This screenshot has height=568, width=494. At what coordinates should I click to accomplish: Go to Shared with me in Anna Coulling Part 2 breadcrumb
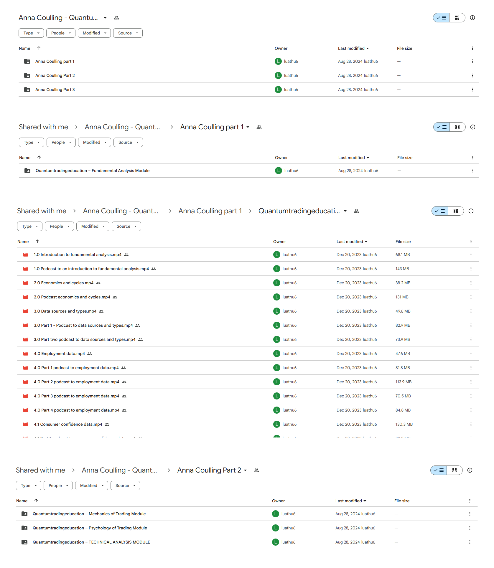pyautogui.click(x=40, y=470)
